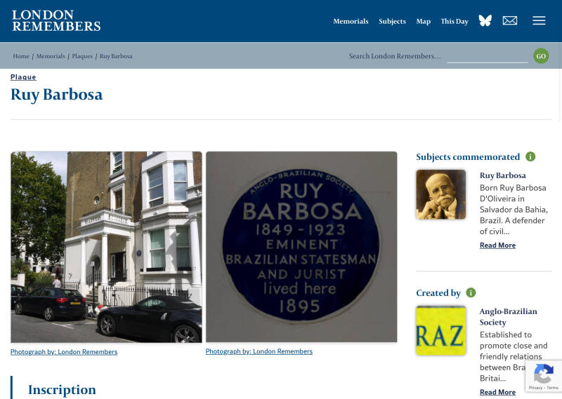Click the London Remembers logo
Viewport: 562px width, 399px height.
56,20
